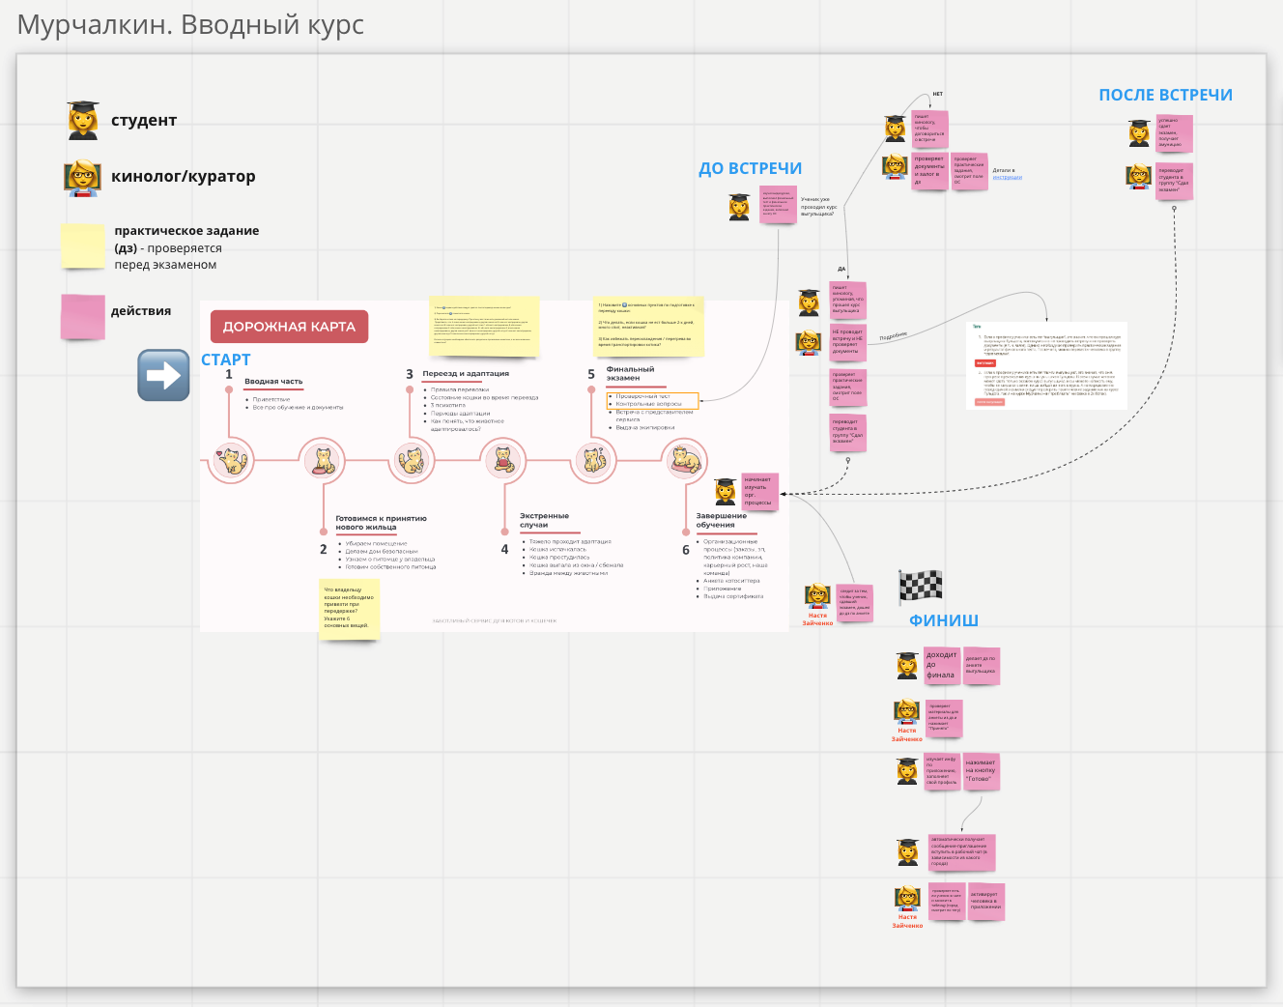The image size is (1283, 1007).
Task: Click the student icon under ПОСЛЕ ВСТРЕЧИ
Action: point(1140,133)
